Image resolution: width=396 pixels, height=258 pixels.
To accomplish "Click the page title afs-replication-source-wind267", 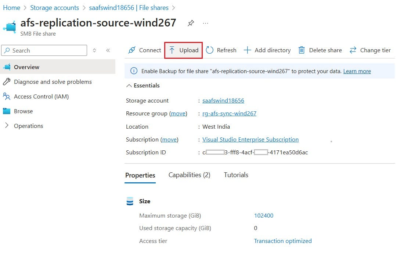I will click(98, 23).
